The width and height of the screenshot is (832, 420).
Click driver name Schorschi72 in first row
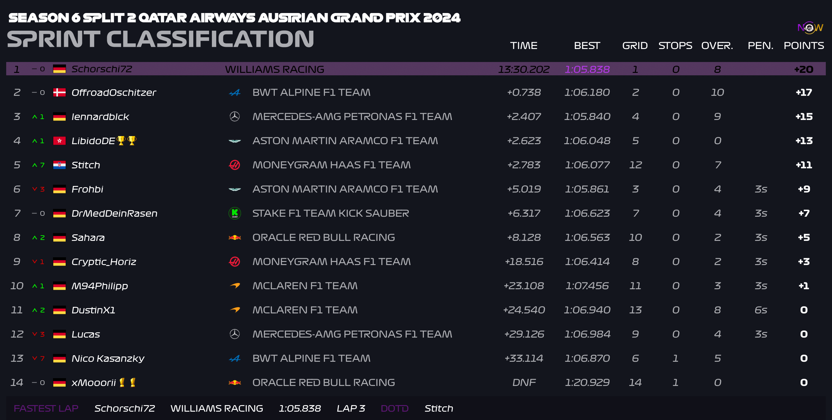point(102,69)
